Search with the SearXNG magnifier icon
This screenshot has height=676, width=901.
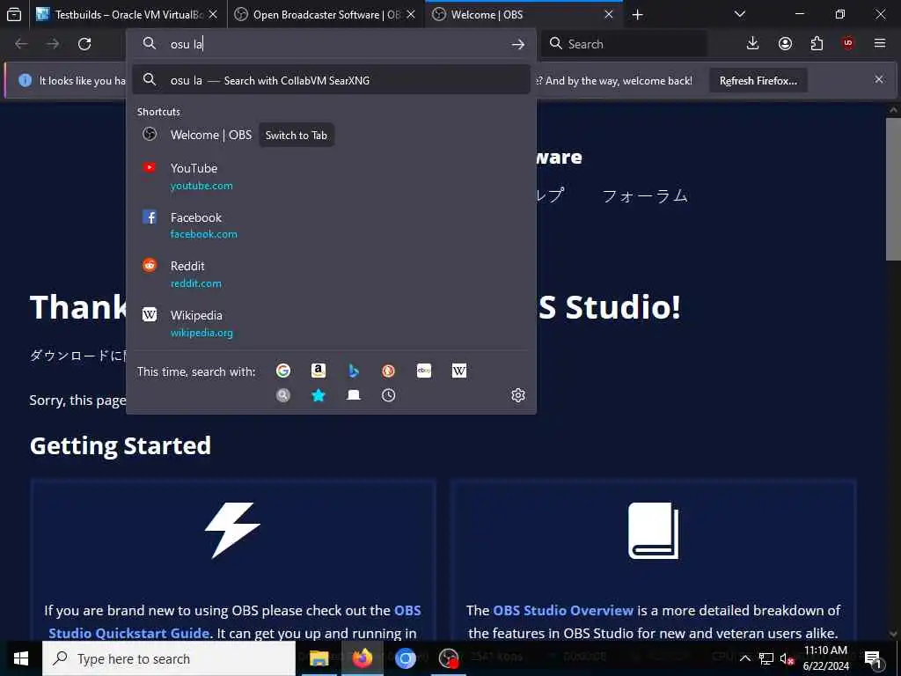click(x=282, y=395)
